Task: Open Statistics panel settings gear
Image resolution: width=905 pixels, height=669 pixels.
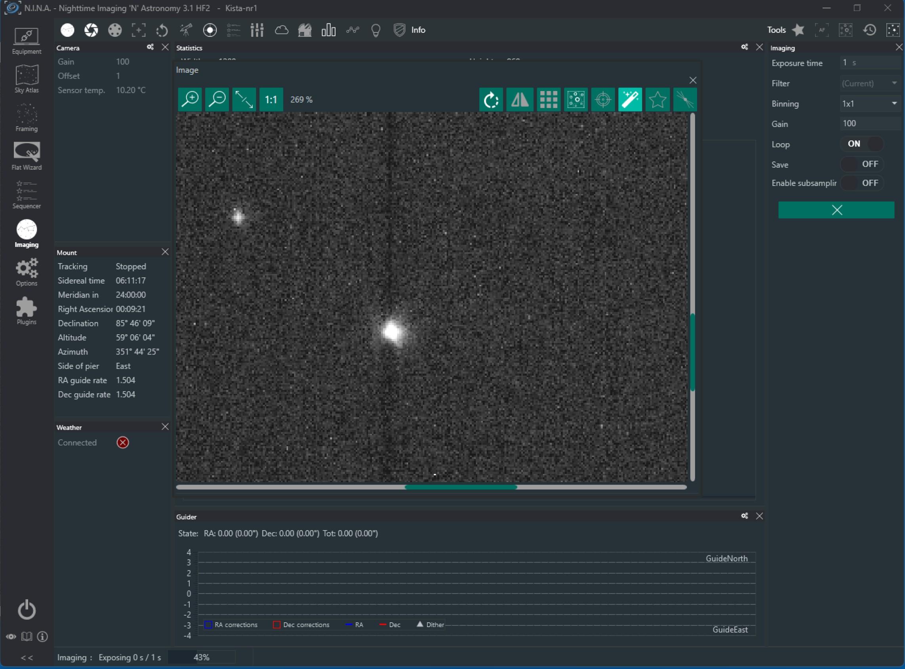Action: click(745, 47)
